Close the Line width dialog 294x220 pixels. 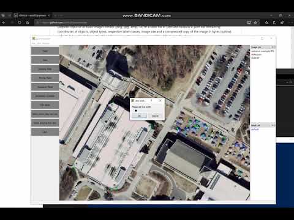pyautogui.click(x=160, y=100)
